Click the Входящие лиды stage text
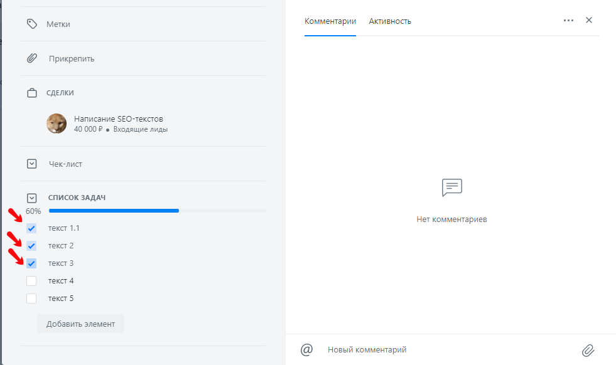The height and width of the screenshot is (365, 616). pos(141,129)
